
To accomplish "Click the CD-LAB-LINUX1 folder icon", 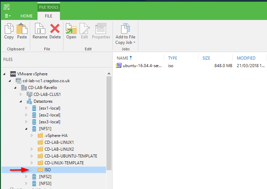I will (x=40, y=142).
